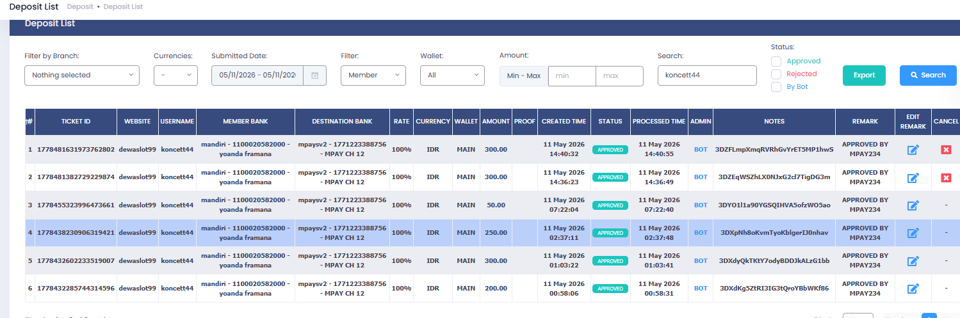Open the Currencies dropdown
960x318 pixels.
tap(175, 76)
